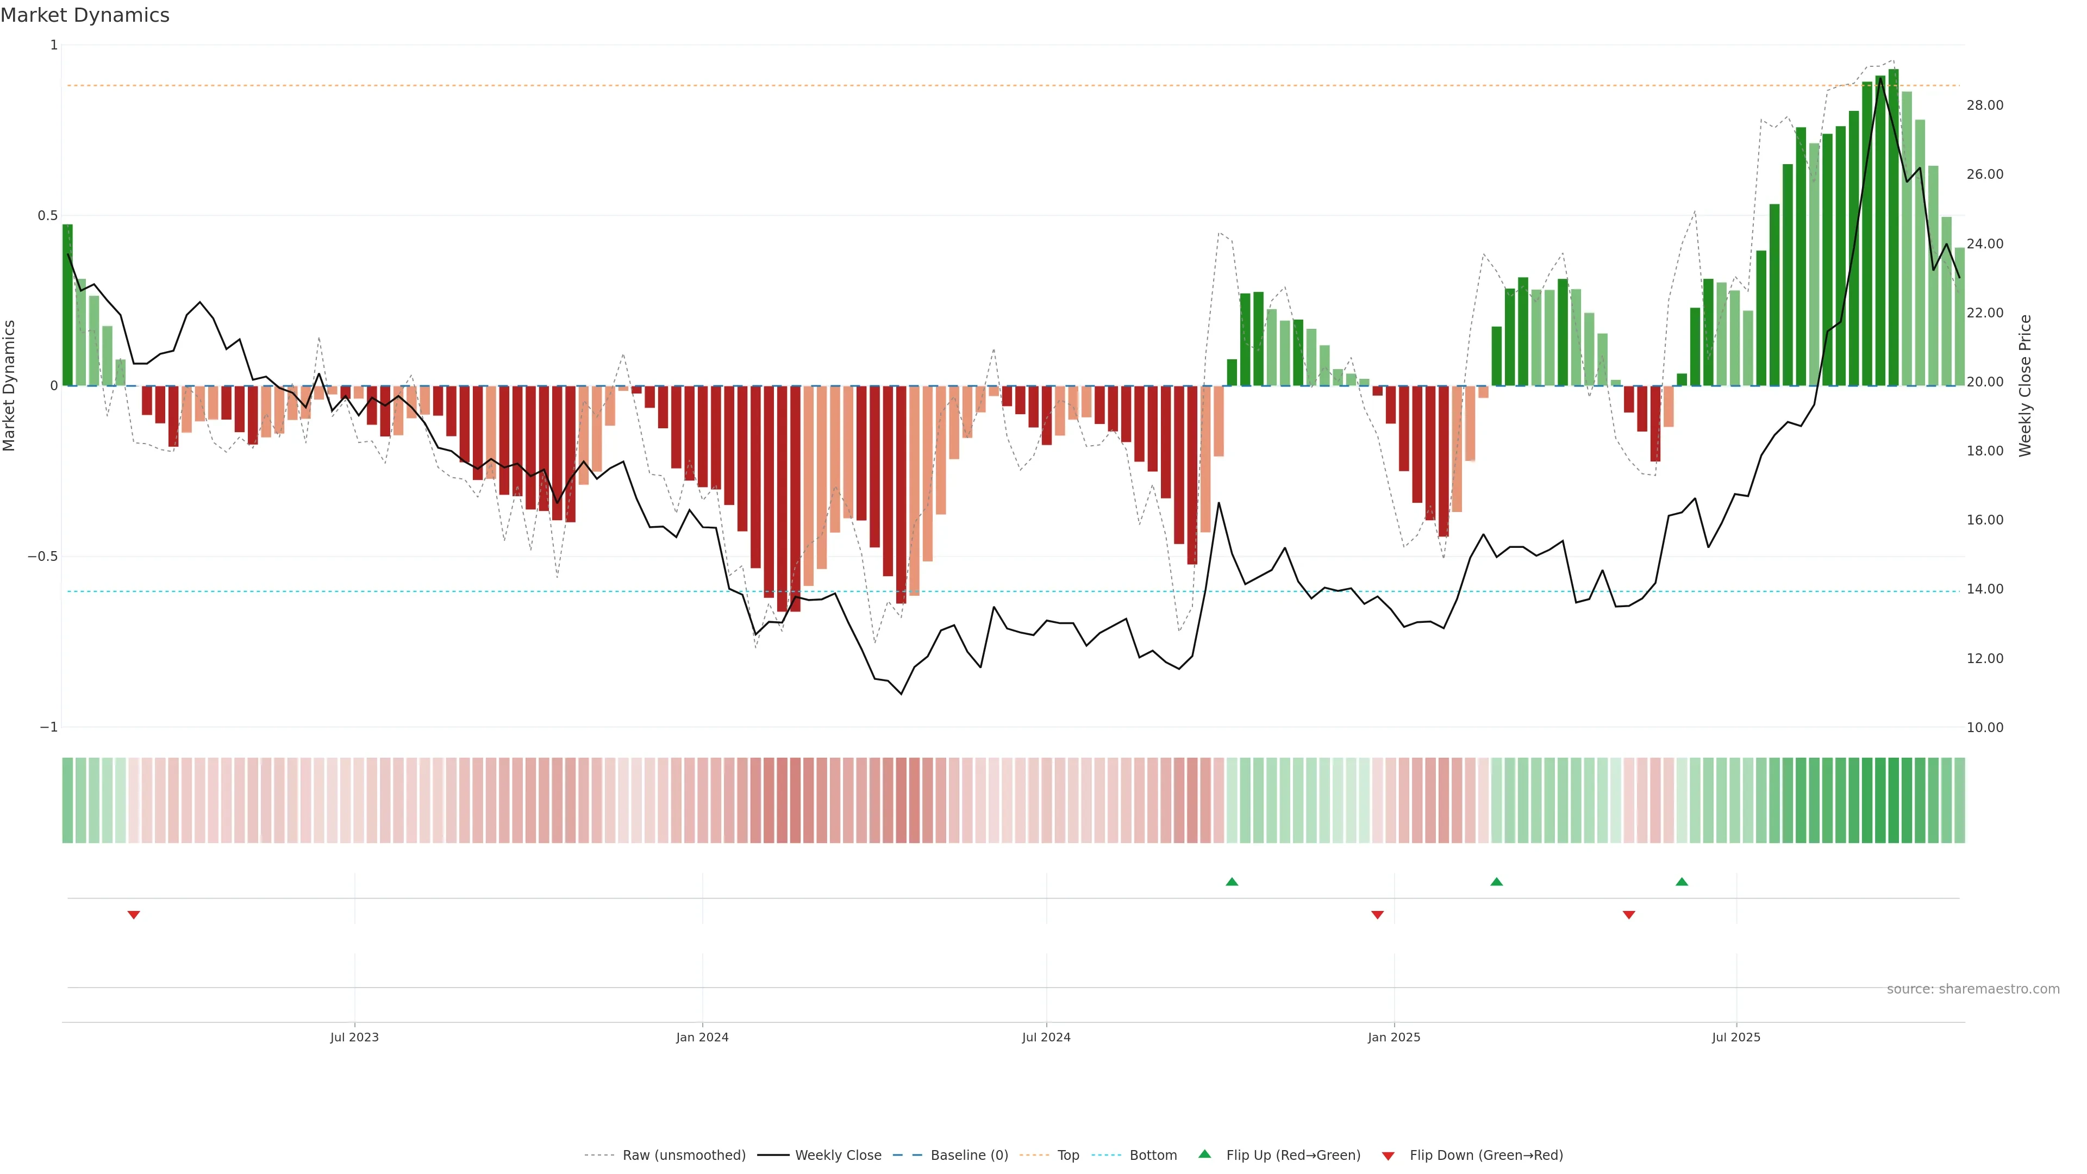Click the Market Dynamics chart title
Image resolution: width=2087 pixels, height=1174 pixels.
pos(85,15)
